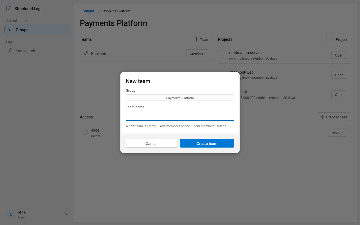This screenshot has height=225, width=360.
Task: Click the Grant access button
Action: [x=334, y=117]
